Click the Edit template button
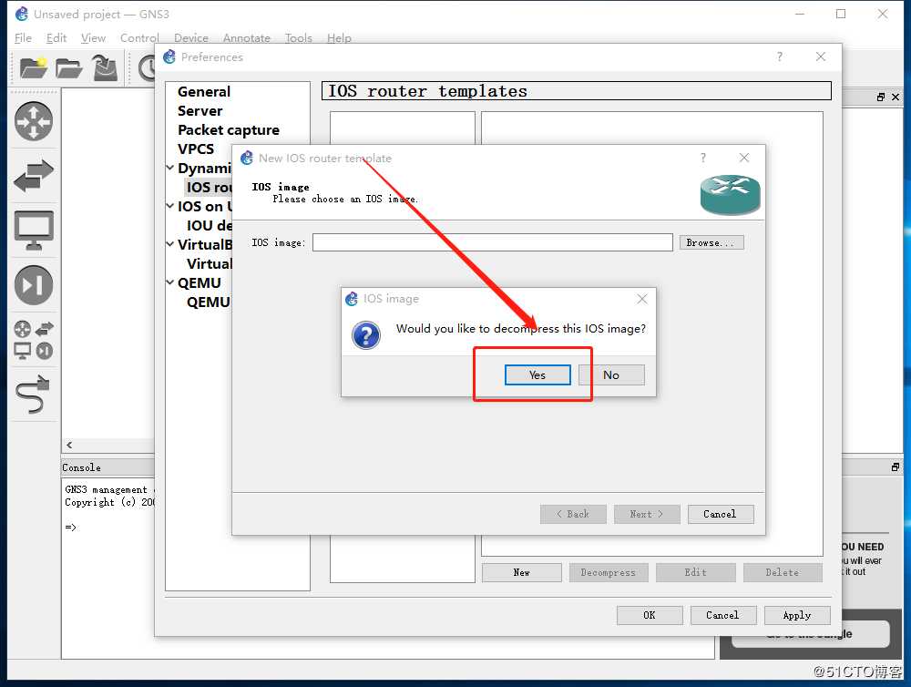Screen dimensions: 911x687 point(695,572)
